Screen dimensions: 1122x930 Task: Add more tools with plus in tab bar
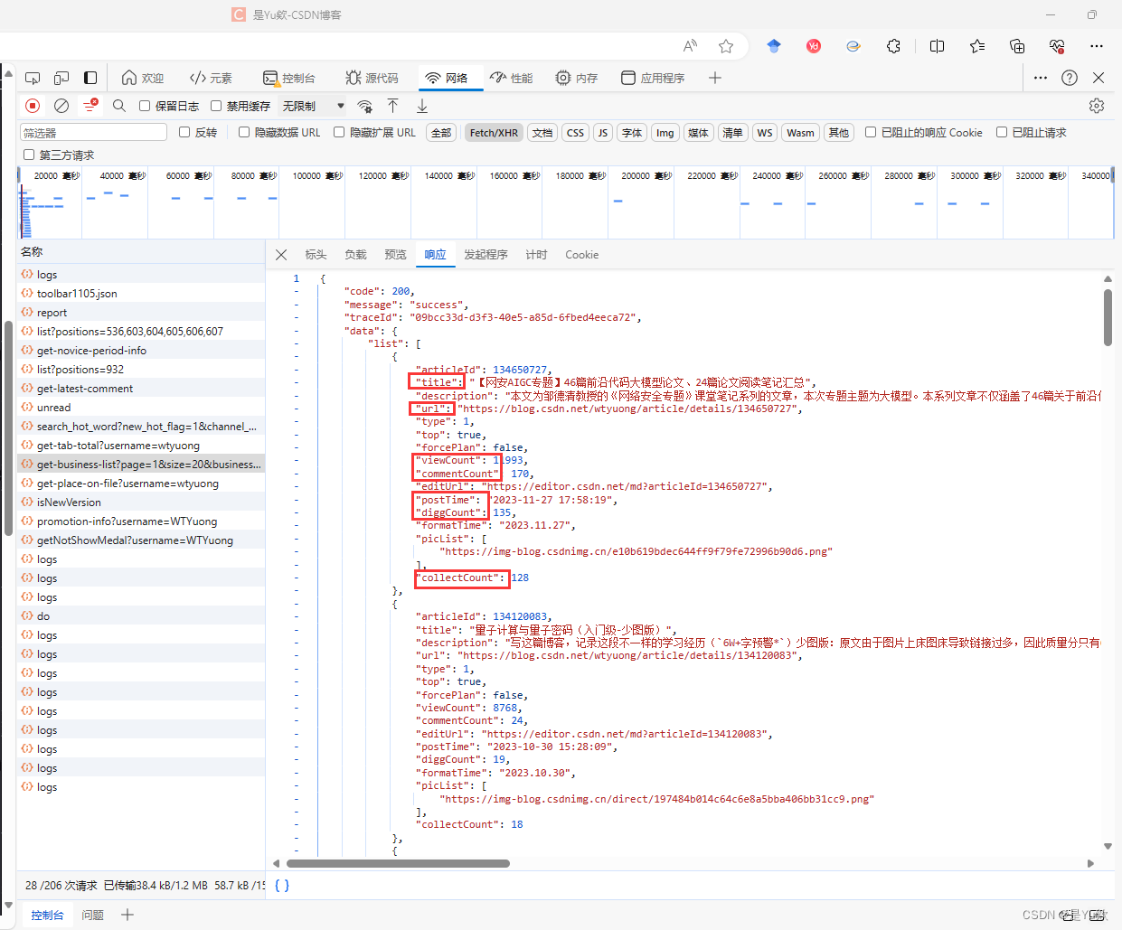715,78
